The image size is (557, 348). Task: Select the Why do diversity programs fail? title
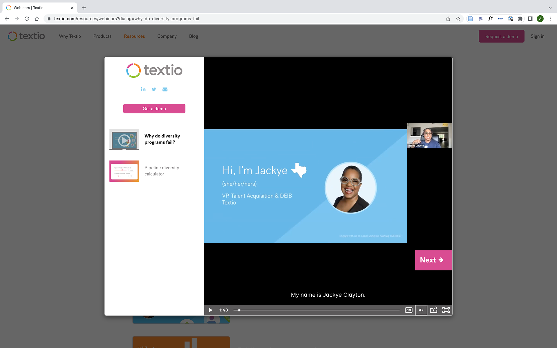click(x=162, y=139)
